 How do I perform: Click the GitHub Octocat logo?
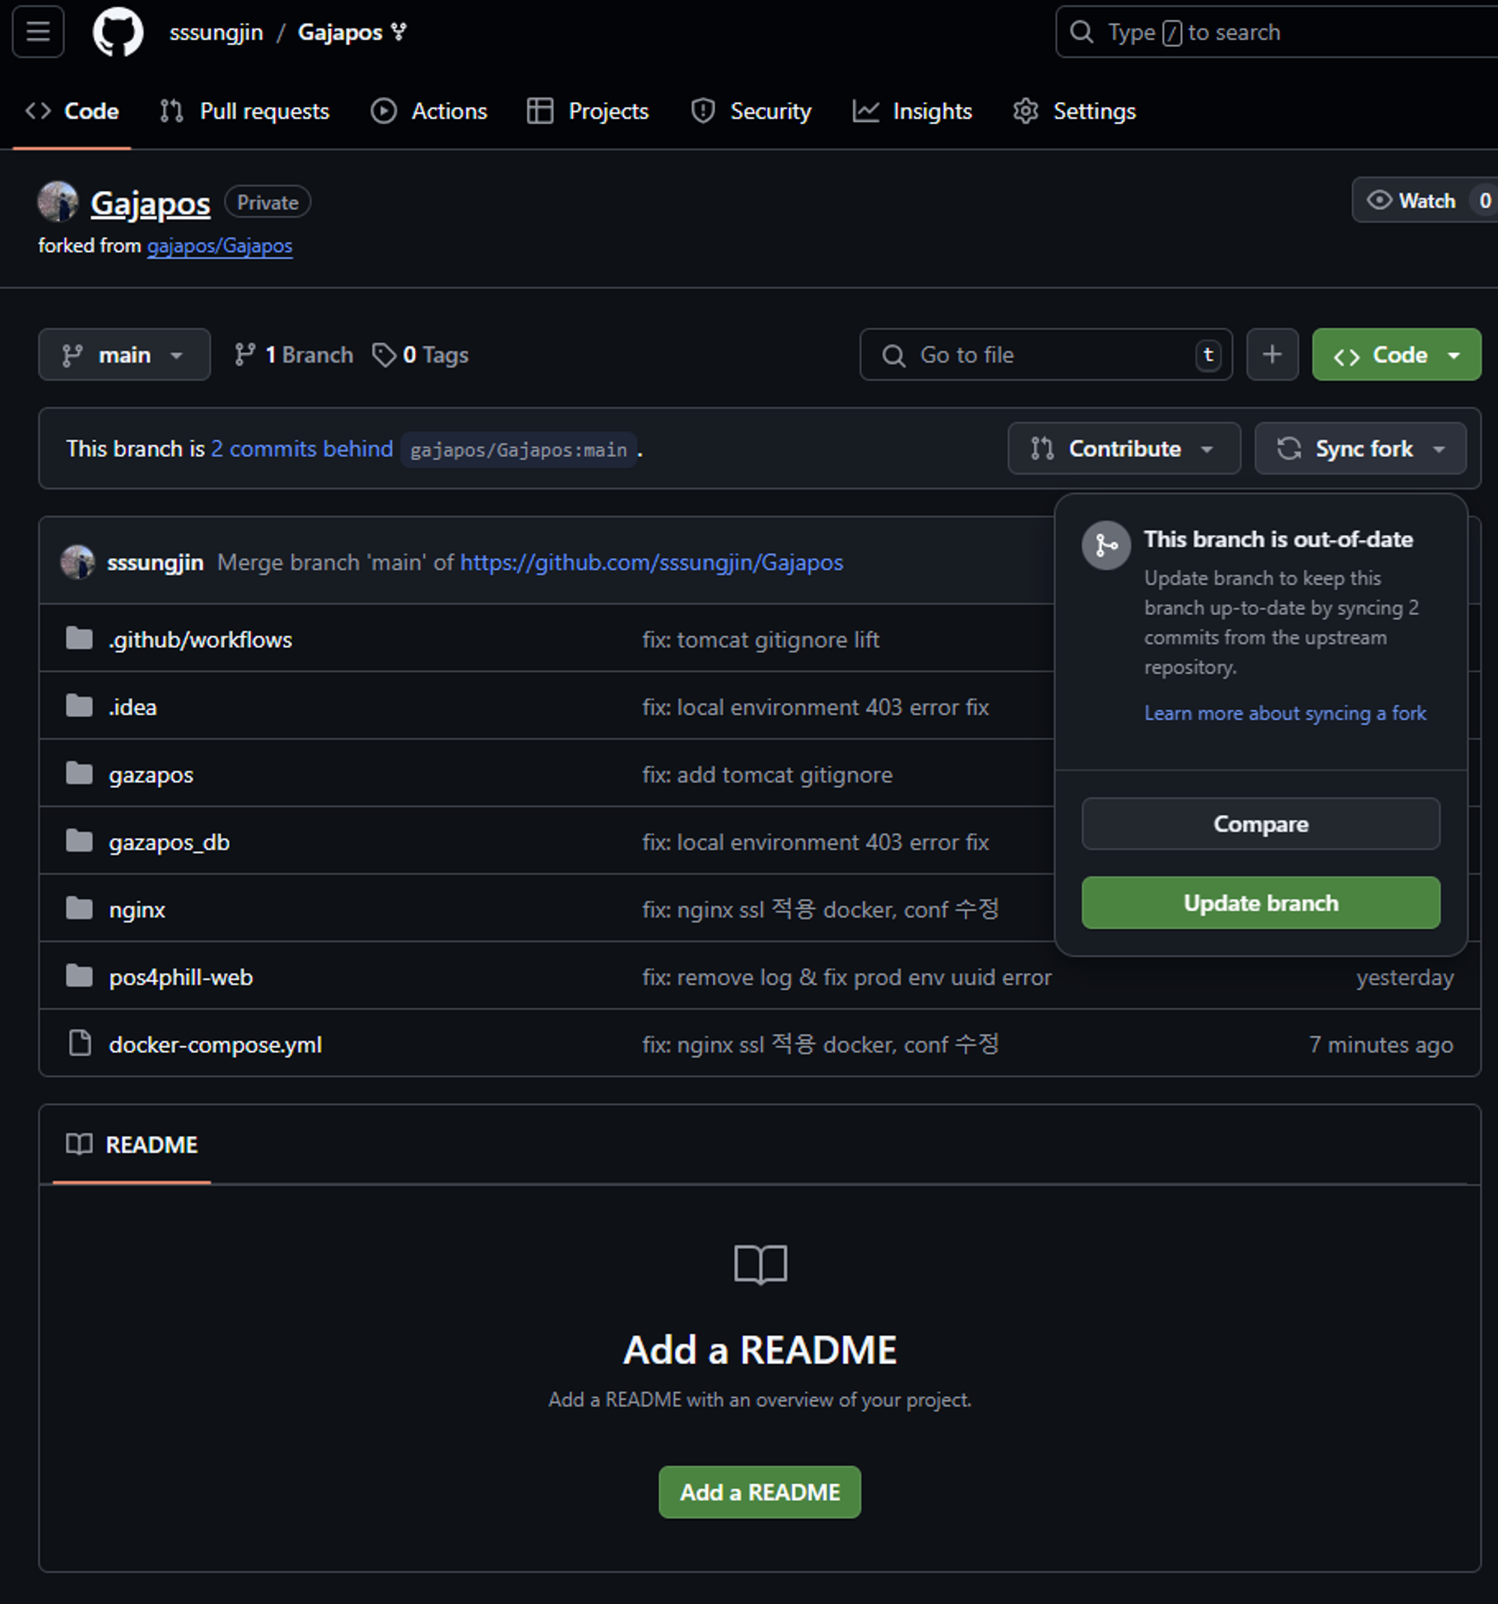[x=118, y=32]
